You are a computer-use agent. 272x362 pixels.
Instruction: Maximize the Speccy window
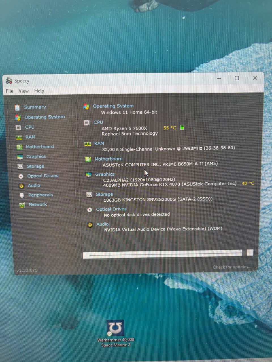point(237,78)
